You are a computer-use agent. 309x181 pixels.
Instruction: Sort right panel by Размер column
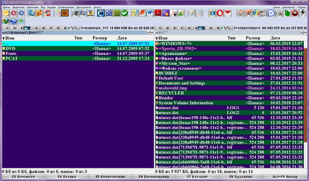pyautogui.click(x=253, y=38)
